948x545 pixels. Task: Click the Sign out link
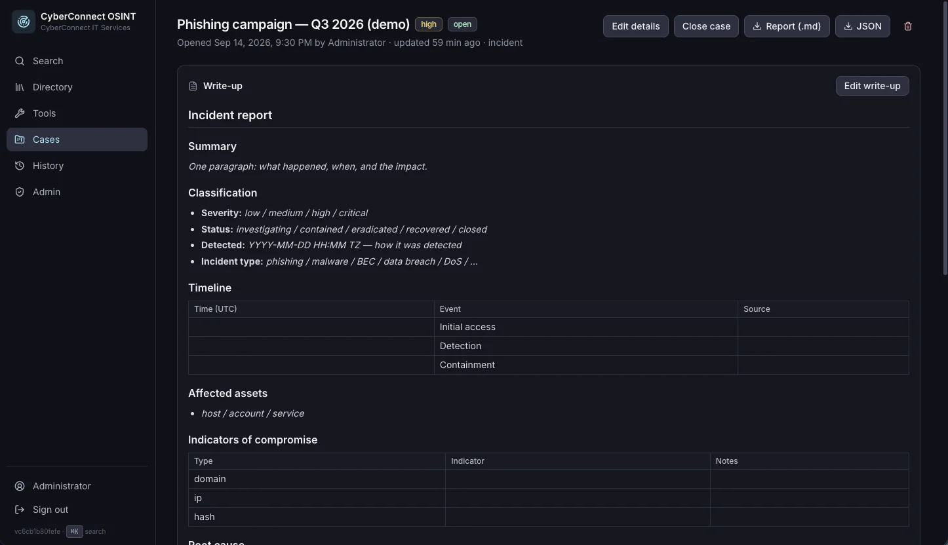pyautogui.click(x=77, y=510)
